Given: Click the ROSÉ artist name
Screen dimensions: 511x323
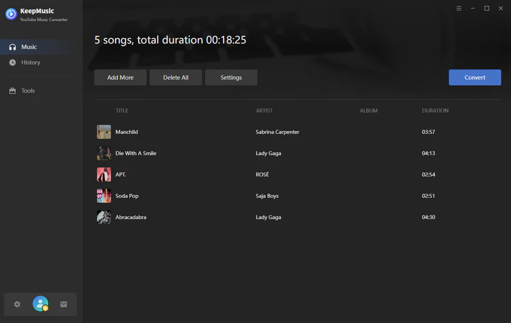Looking at the screenshot, I should click(x=263, y=174).
